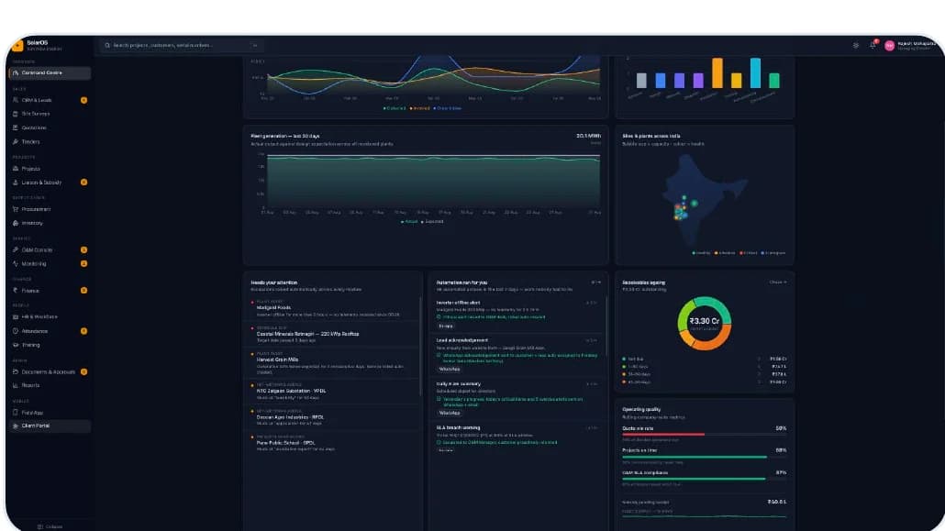Click green check icon under SLA breach warning

click(439, 442)
